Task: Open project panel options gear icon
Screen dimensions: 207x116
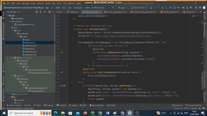Action: pyautogui.click(x=49, y=12)
